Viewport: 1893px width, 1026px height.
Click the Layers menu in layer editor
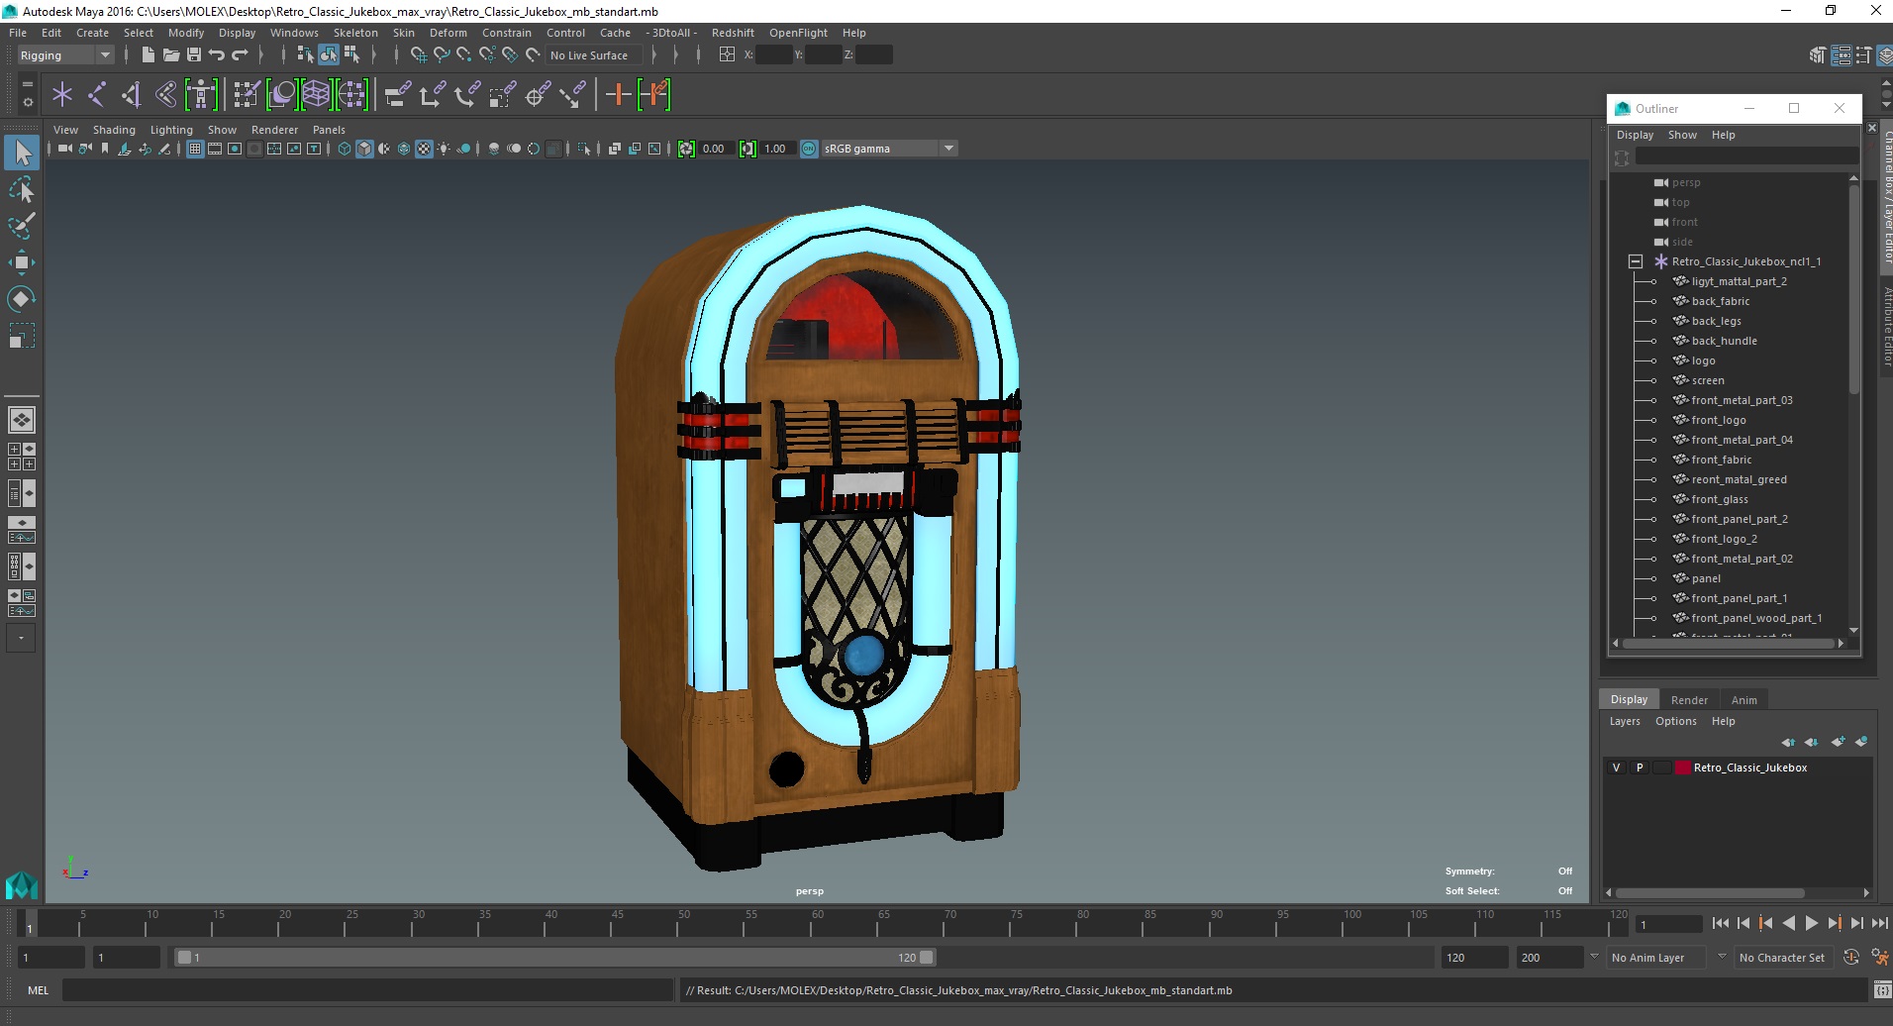point(1625,721)
